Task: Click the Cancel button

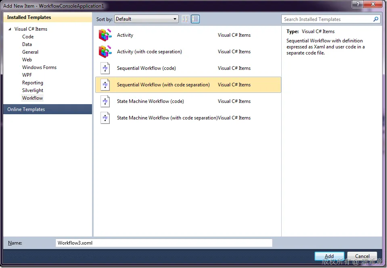Action: 362,256
